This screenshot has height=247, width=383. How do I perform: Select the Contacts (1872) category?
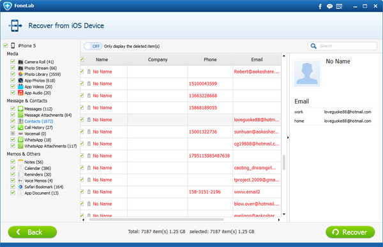[x=38, y=121]
